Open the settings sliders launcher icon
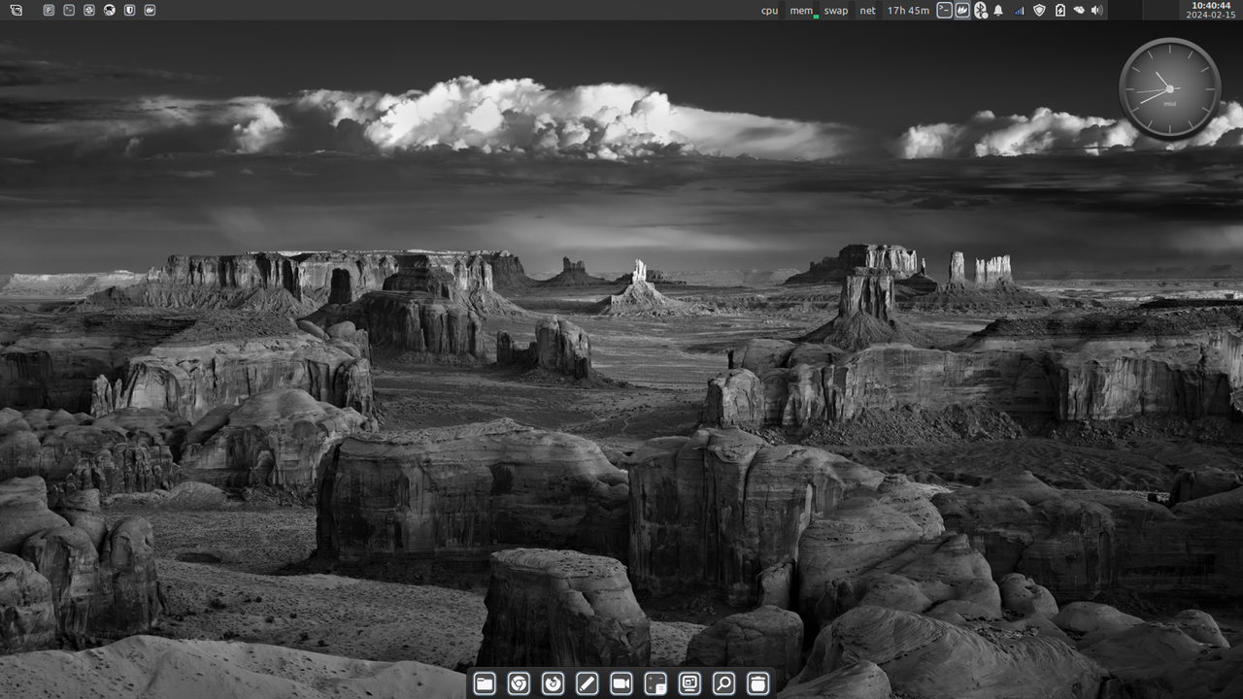Screen dimensions: 1243x699 89,10
